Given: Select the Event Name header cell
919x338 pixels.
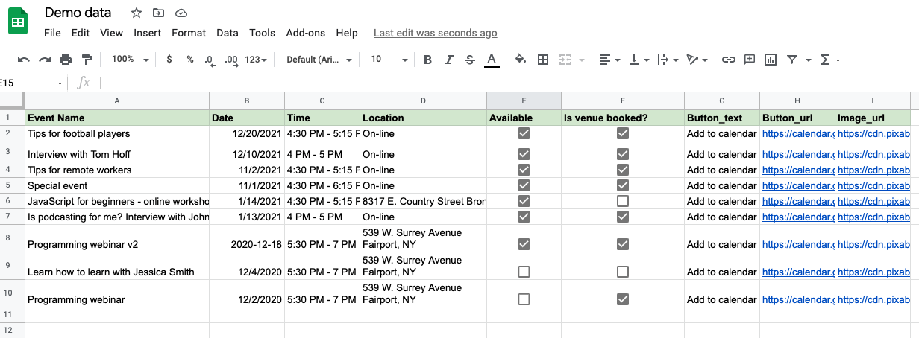Looking at the screenshot, I should tap(117, 118).
